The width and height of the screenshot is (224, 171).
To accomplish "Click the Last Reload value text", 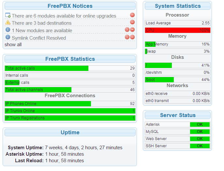I will pyautogui.click(x=65, y=161).
